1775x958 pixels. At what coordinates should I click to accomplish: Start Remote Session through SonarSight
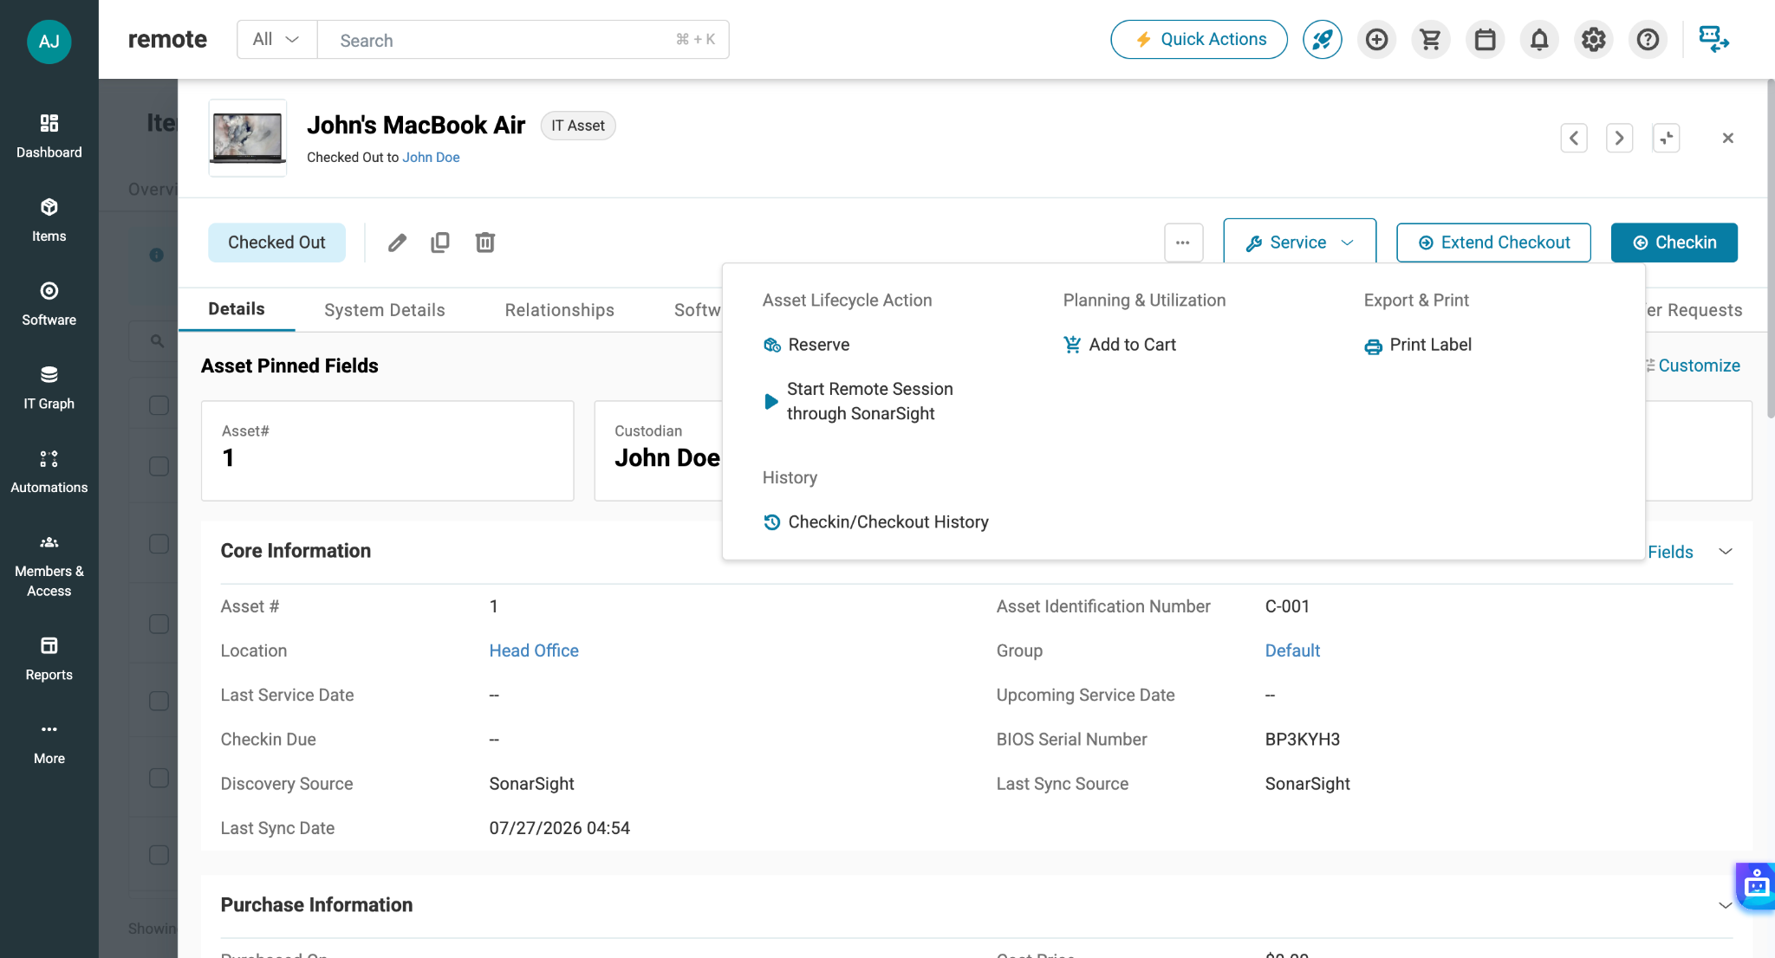point(858,401)
